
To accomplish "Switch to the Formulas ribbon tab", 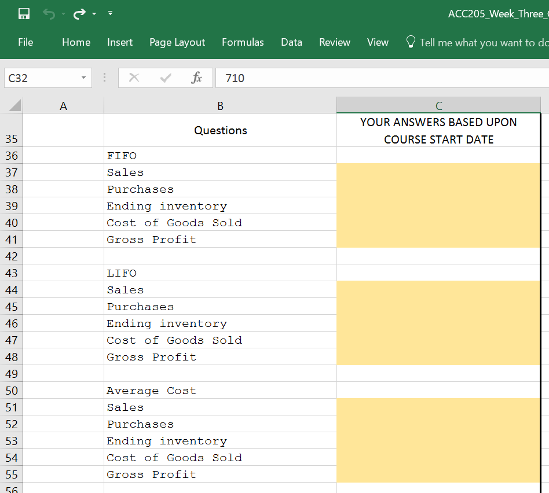I will [x=243, y=42].
